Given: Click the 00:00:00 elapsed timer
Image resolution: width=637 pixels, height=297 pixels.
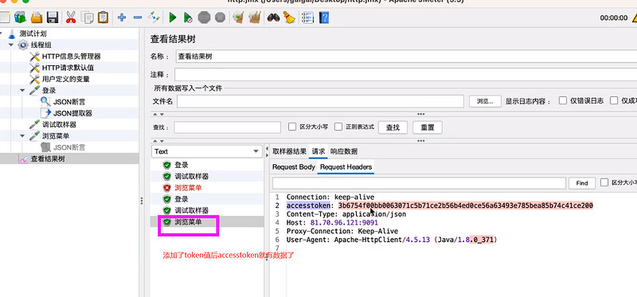Looking at the screenshot, I should (x=613, y=18).
